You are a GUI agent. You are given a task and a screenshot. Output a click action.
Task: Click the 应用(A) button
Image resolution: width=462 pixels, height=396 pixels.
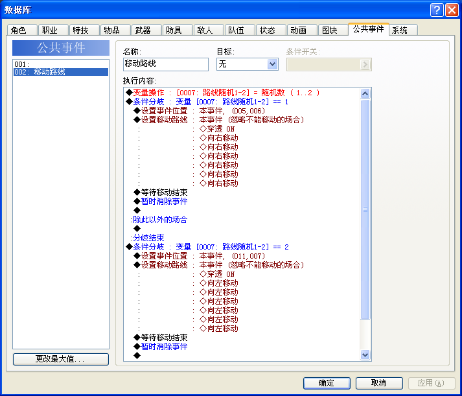point(432,383)
